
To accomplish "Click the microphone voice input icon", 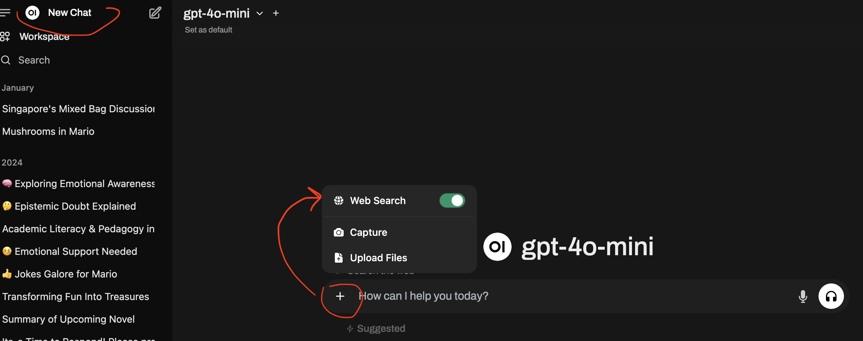I will pos(803,296).
